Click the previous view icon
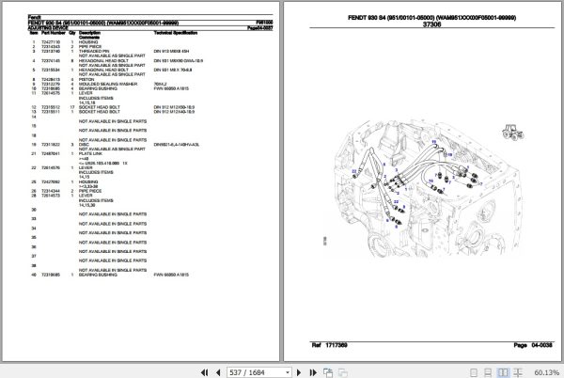Viewport: 564px width, 378px height. click(x=328, y=372)
